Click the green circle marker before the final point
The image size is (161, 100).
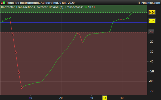(128, 18)
